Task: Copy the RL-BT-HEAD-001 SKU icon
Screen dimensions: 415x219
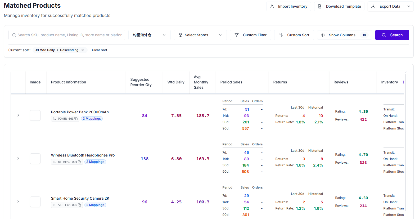Action: point(79,162)
